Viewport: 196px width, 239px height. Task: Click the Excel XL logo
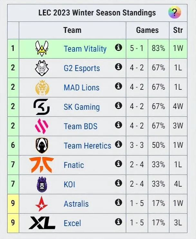click(42, 223)
